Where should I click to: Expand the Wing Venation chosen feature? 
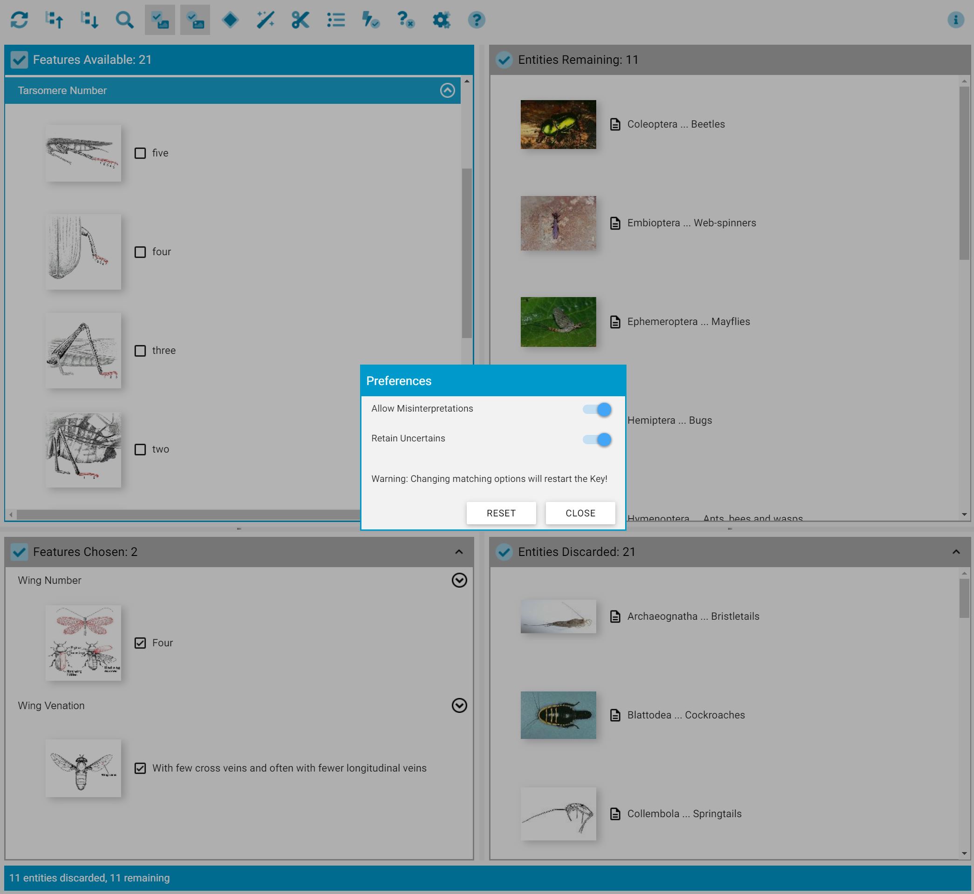point(459,706)
